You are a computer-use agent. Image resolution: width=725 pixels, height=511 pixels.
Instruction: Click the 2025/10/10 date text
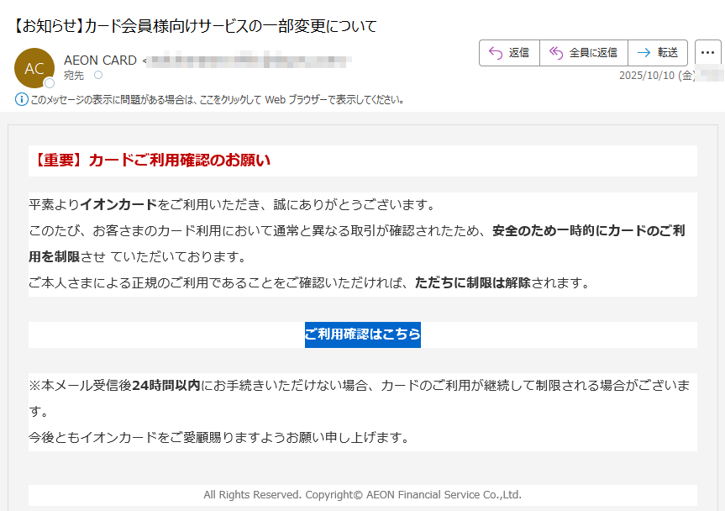[656, 76]
